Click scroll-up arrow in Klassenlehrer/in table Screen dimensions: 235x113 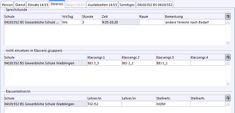[x=228, y=104]
